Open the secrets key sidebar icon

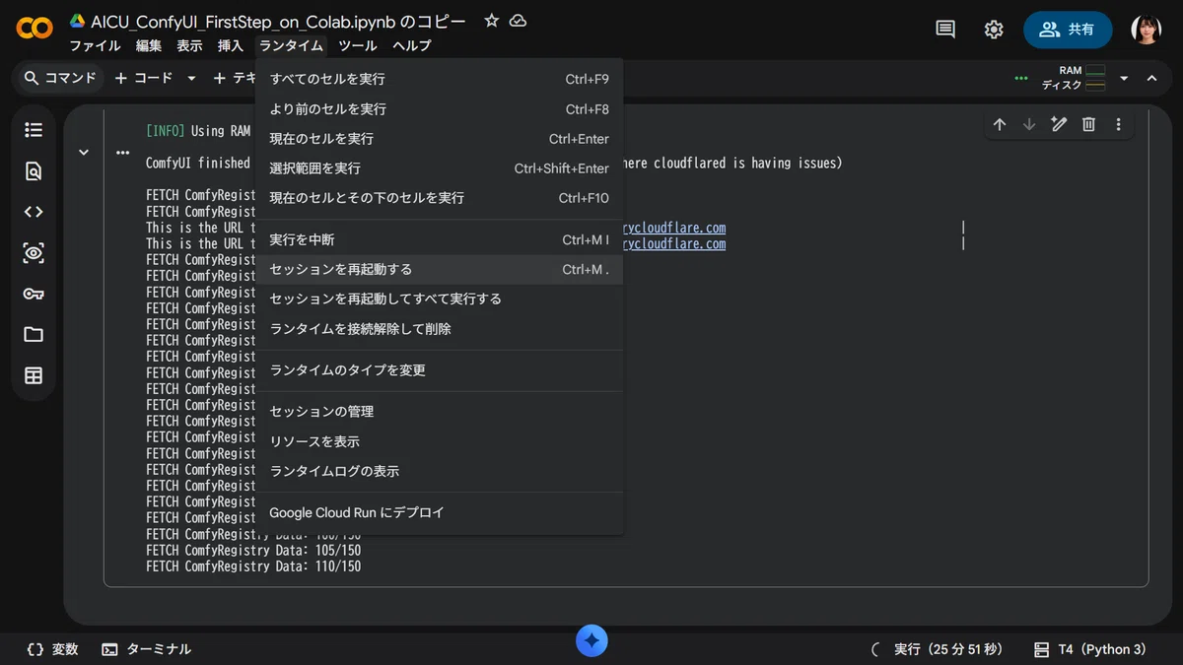coord(34,294)
